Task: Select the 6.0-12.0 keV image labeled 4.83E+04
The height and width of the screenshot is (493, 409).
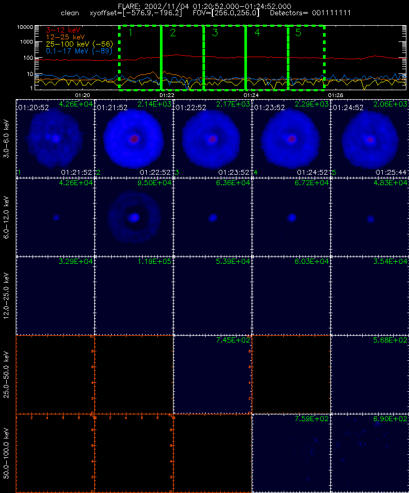Action: pos(370,217)
